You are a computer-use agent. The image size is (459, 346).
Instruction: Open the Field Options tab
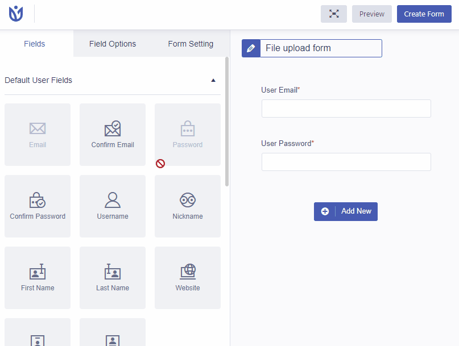113,44
